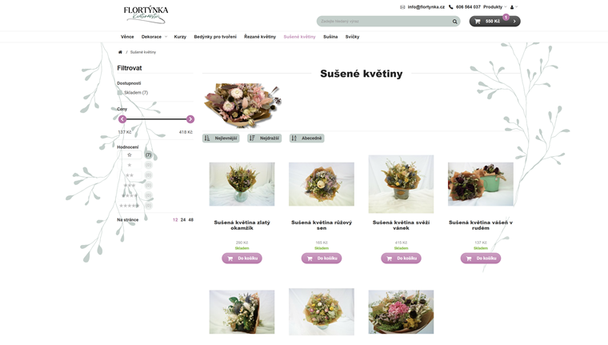Image resolution: width=608 pixels, height=345 pixels.
Task: Sort products by Nejlevnější
Action: click(221, 138)
